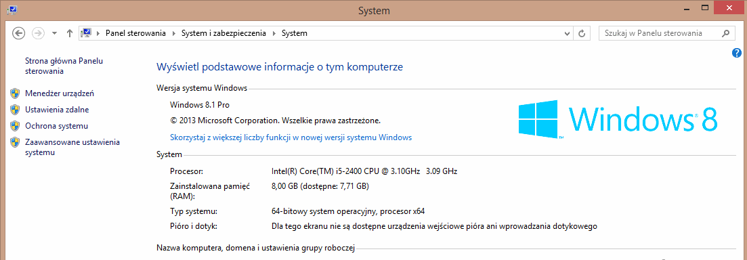Click the search magnifier icon
Screen dimensions: 747x260
tap(725, 33)
